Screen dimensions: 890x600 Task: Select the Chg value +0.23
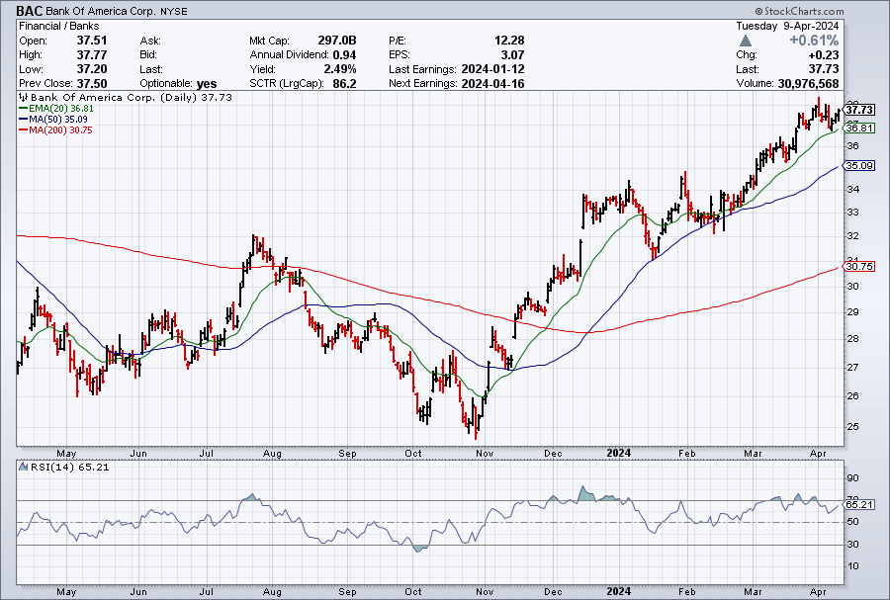(824, 55)
